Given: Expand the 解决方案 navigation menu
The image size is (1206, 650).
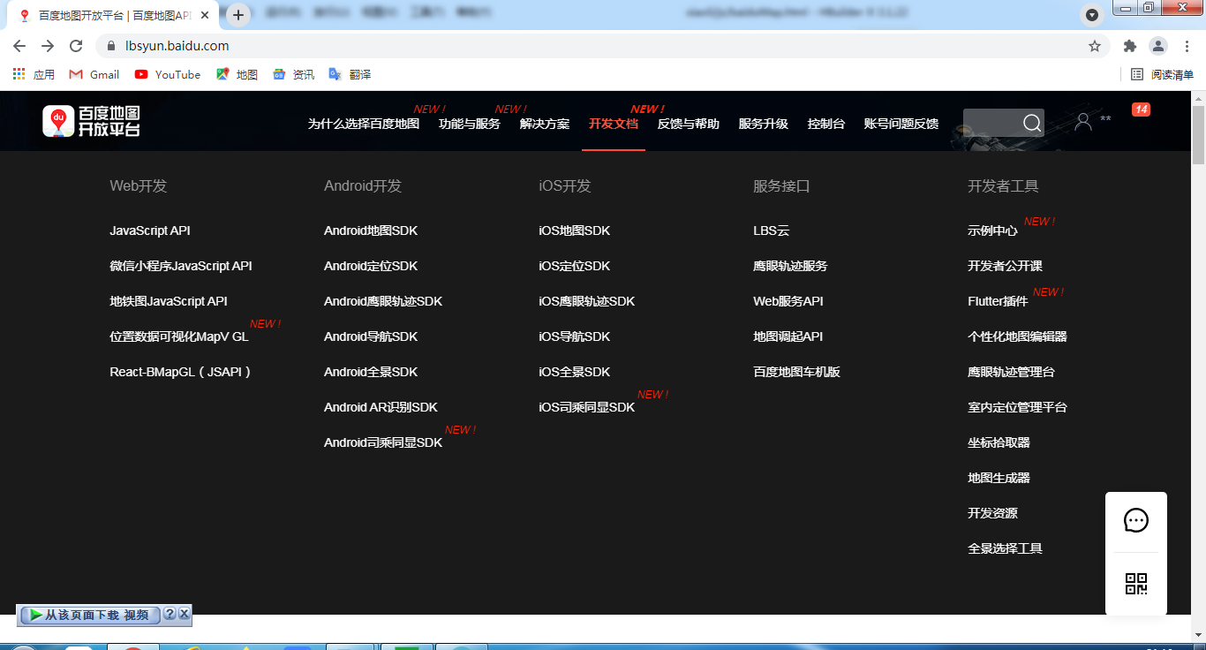Looking at the screenshot, I should 544,124.
